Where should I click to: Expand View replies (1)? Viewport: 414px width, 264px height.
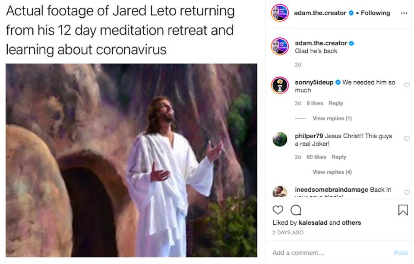332,118
